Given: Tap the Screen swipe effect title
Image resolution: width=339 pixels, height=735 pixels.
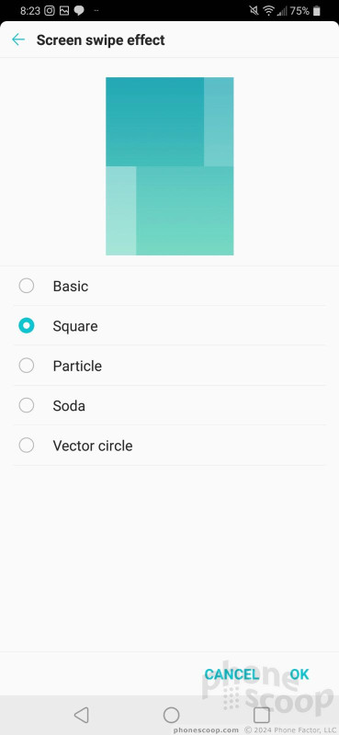Looking at the screenshot, I should tap(101, 40).
